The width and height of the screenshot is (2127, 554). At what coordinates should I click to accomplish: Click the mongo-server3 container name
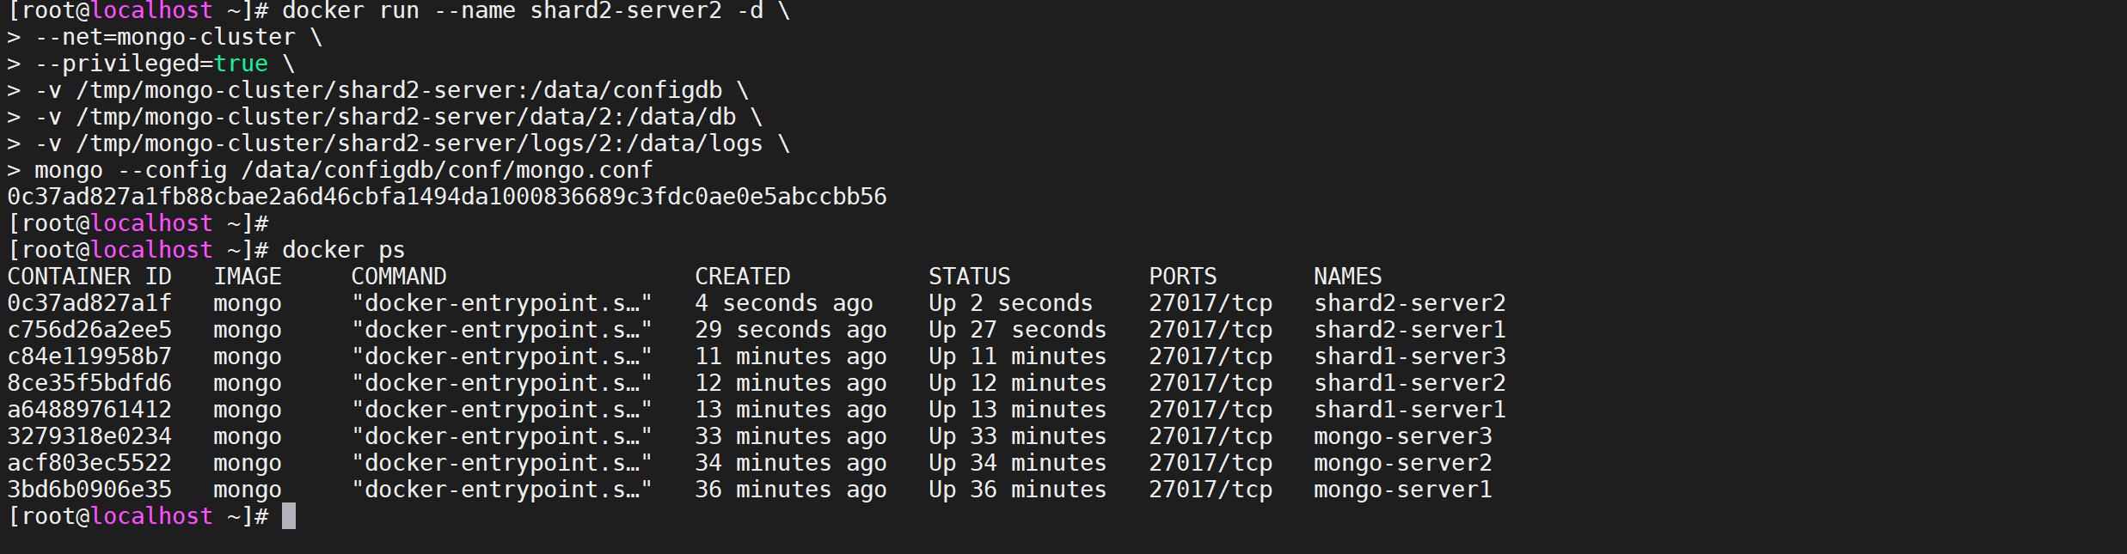pyautogui.click(x=1402, y=436)
